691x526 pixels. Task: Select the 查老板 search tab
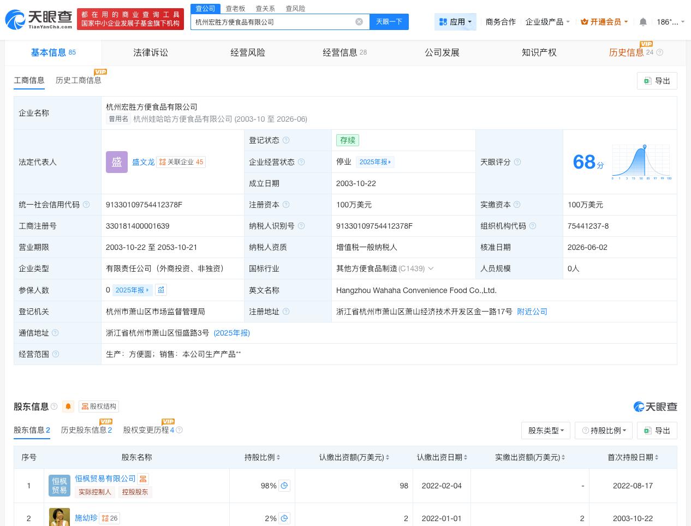point(235,9)
